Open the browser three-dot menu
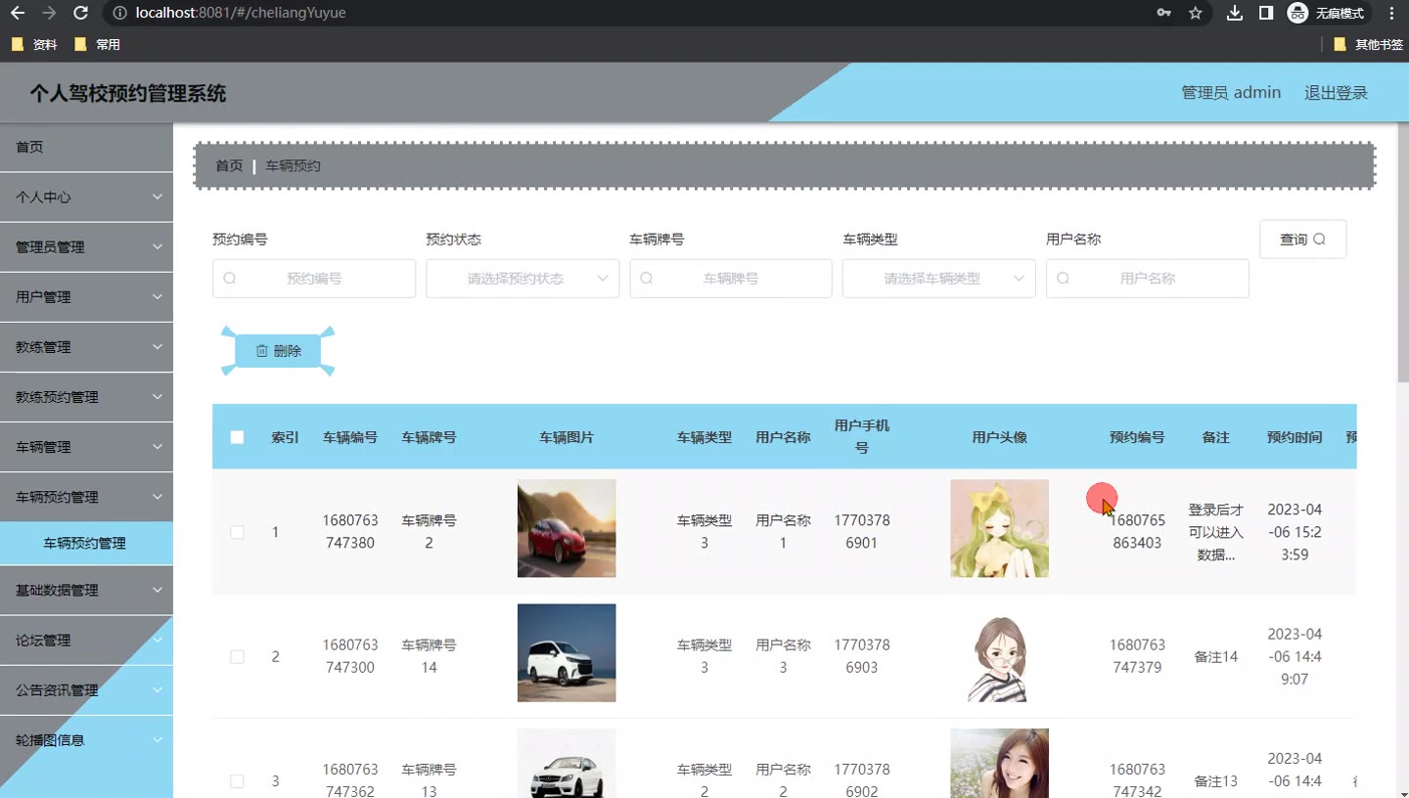The image size is (1409, 798). tap(1392, 13)
